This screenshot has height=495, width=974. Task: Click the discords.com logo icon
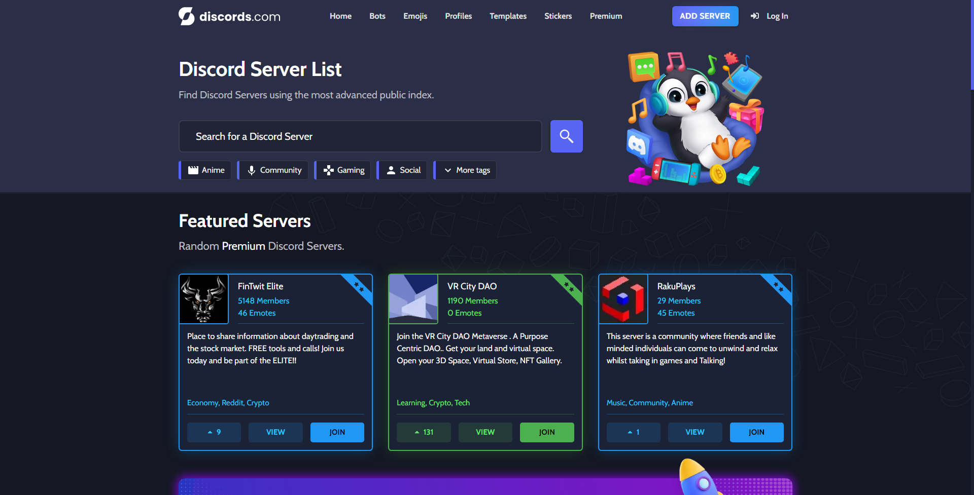(x=187, y=16)
